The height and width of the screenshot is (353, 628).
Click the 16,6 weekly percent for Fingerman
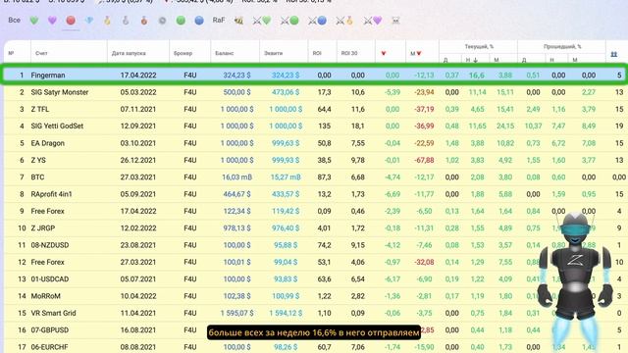[477, 75]
